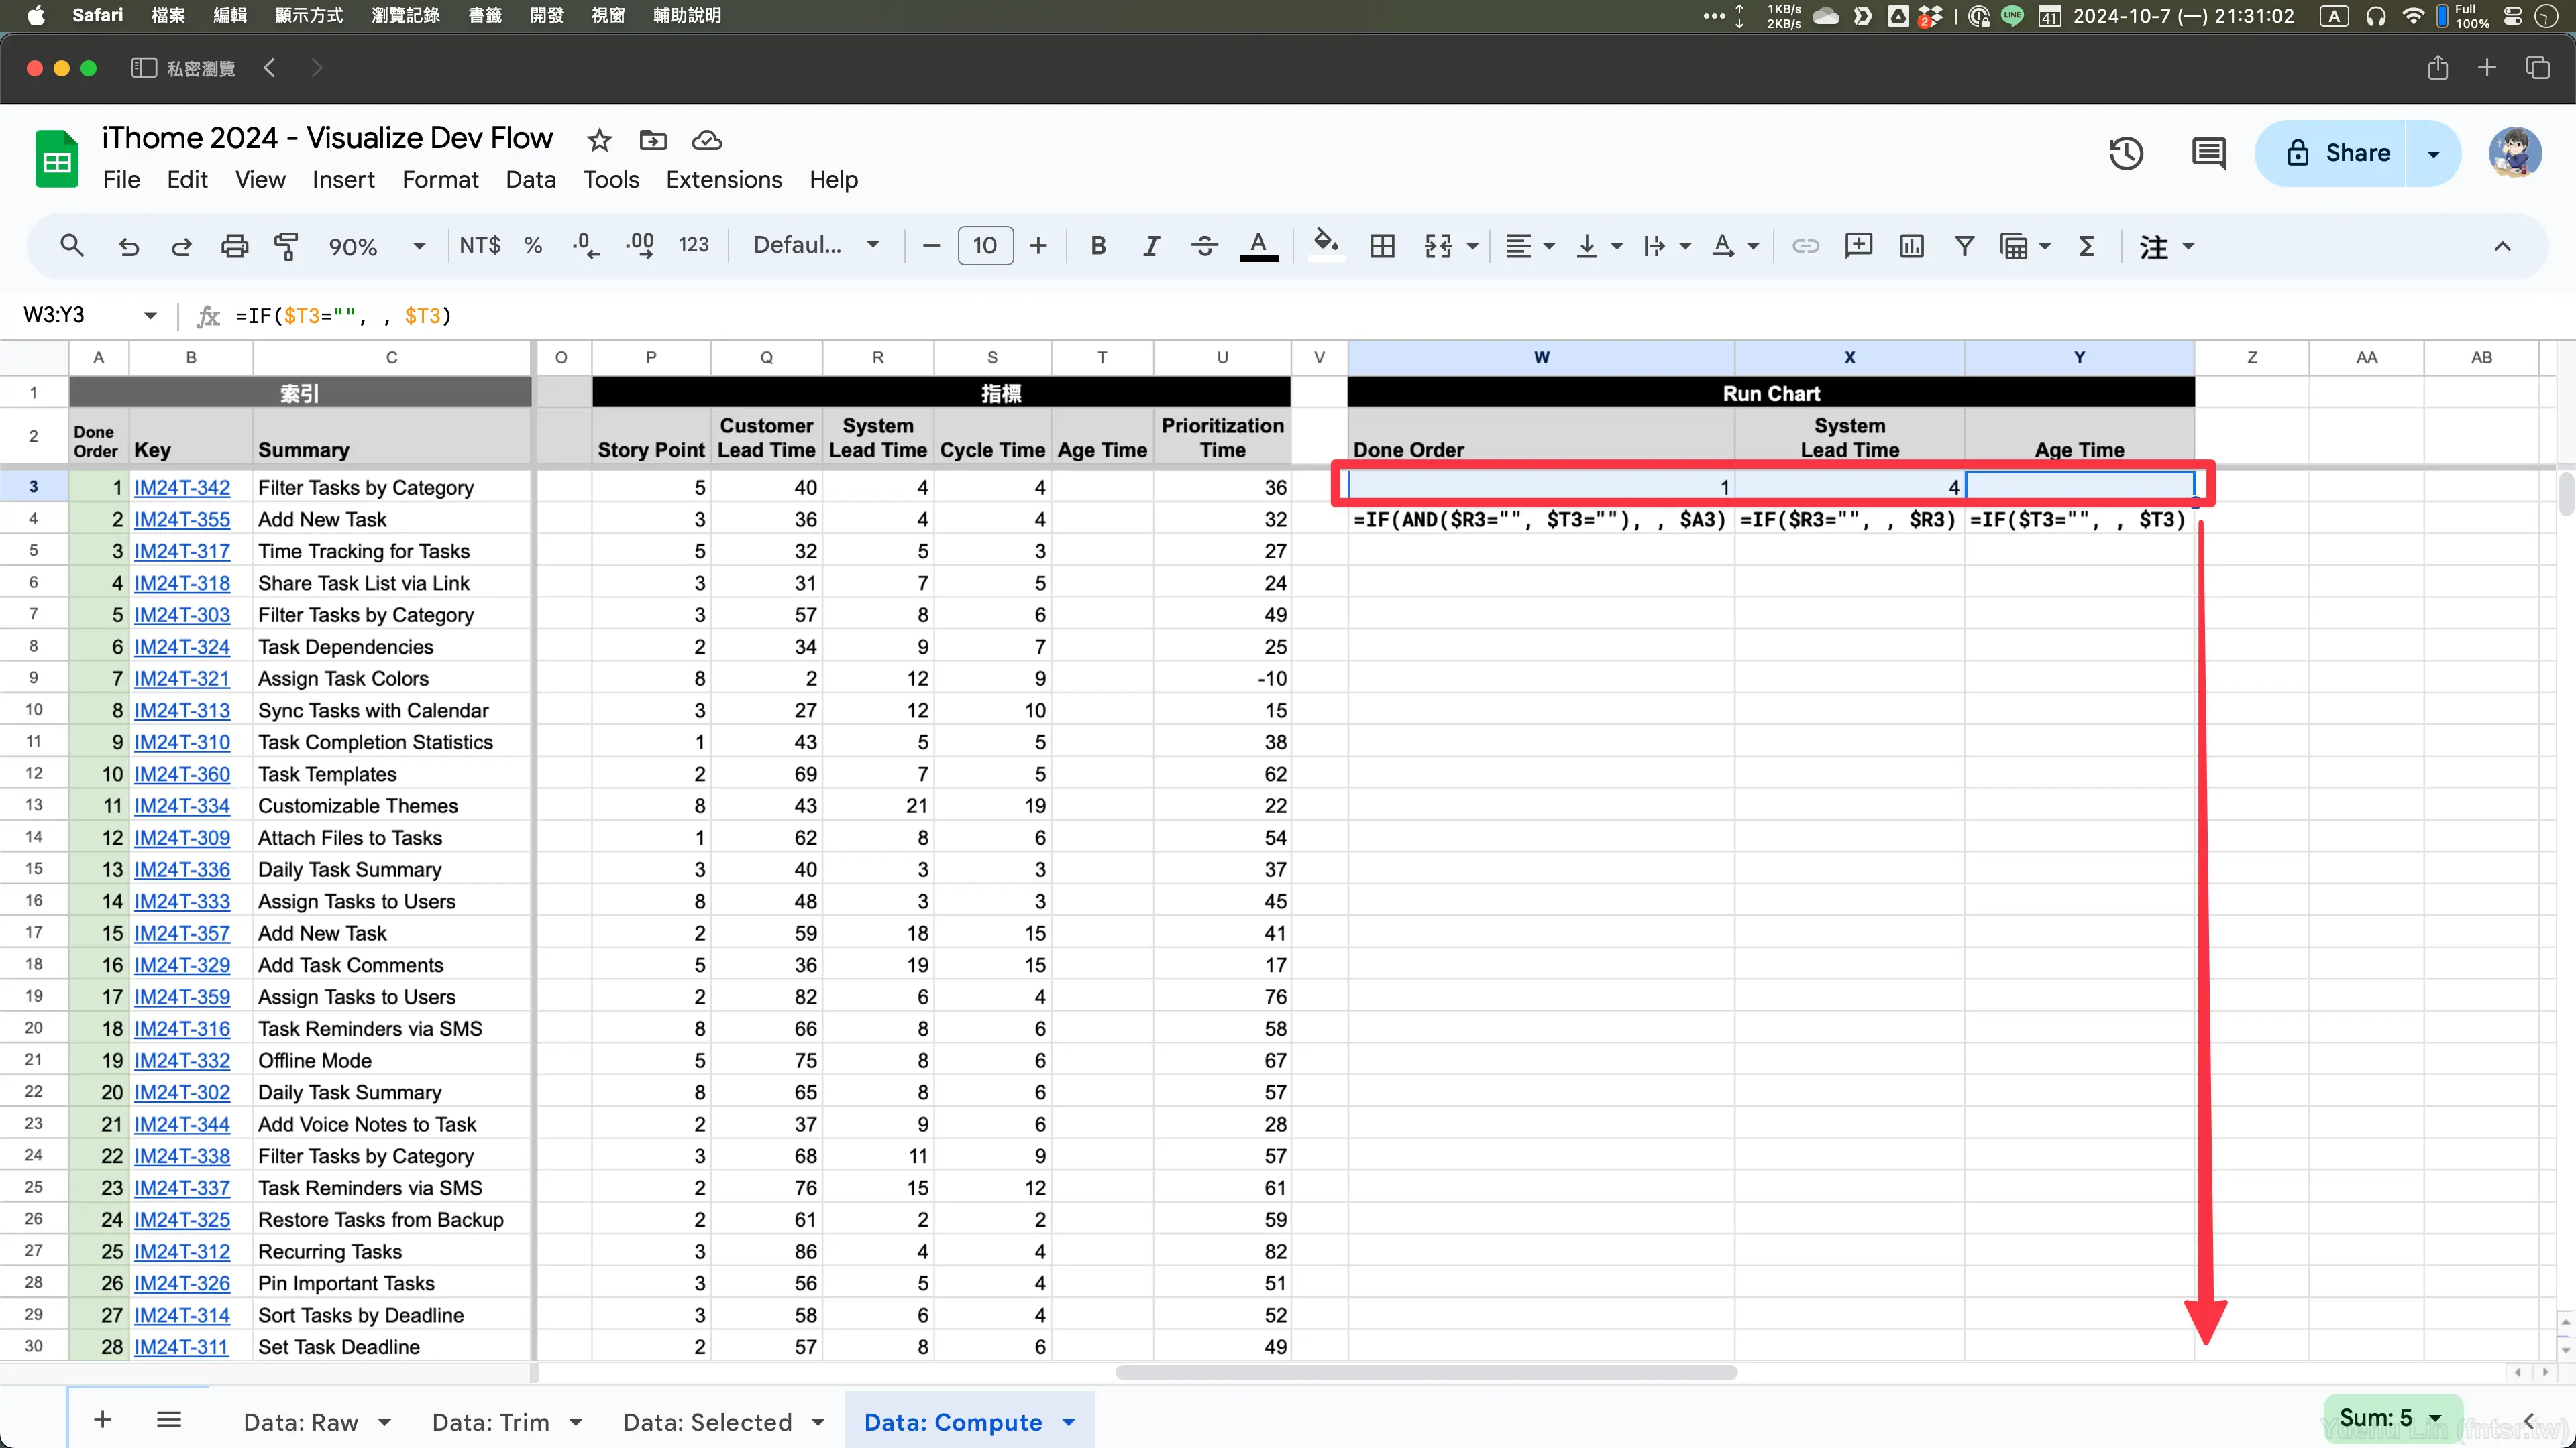Toggle italic formatting
This screenshot has width=2576, height=1448.
pyautogui.click(x=1151, y=246)
